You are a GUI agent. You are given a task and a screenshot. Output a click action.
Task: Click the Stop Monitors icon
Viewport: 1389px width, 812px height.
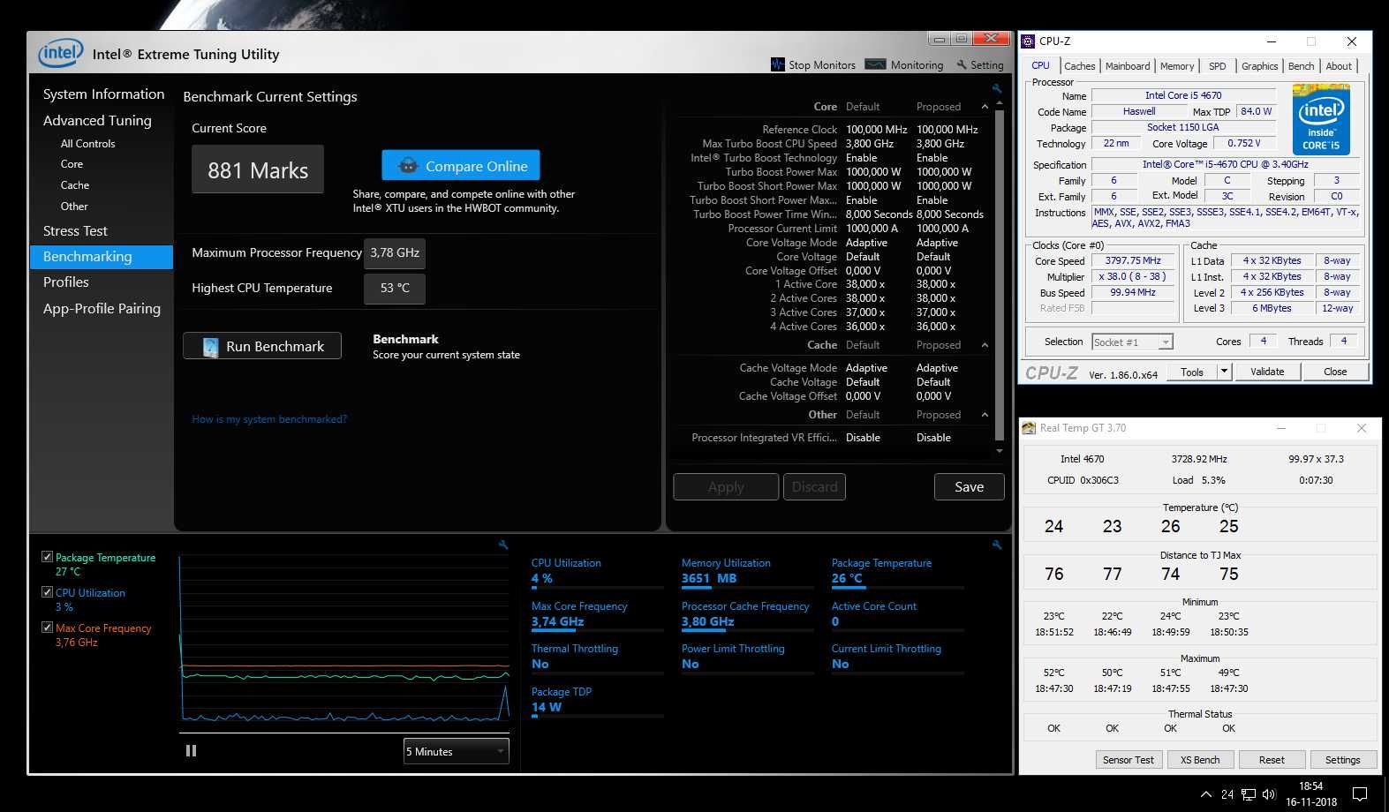777,64
